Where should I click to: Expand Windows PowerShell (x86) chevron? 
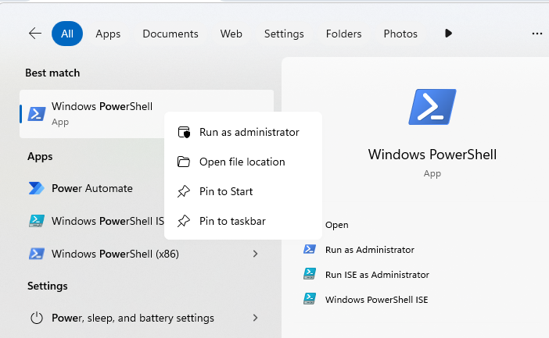click(x=255, y=254)
